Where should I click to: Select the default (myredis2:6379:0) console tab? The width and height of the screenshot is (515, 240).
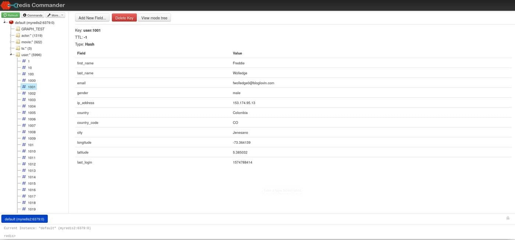(x=25, y=219)
